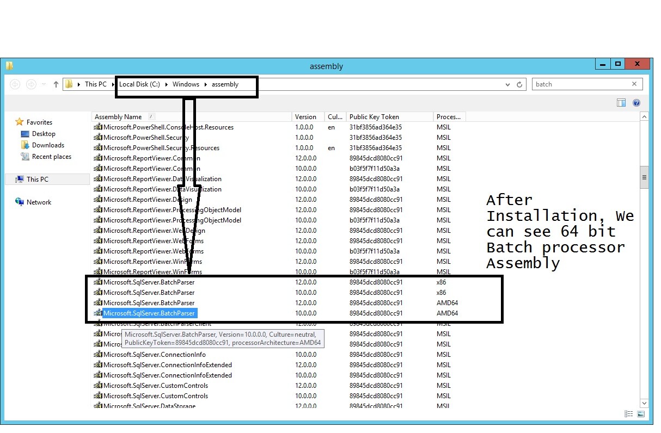Open Downloads in navigation pane

click(48, 145)
